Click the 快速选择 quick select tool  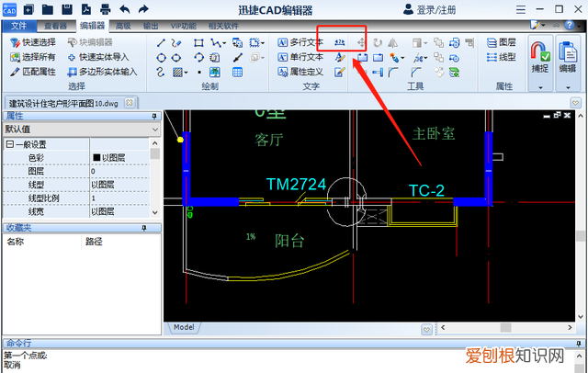[x=33, y=43]
